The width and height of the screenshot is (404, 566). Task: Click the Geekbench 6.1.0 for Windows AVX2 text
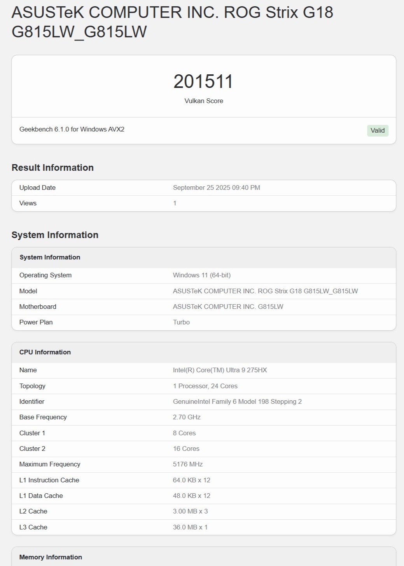click(x=72, y=129)
